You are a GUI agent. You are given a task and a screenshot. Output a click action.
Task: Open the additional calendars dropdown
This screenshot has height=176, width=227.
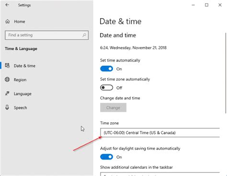160,174
